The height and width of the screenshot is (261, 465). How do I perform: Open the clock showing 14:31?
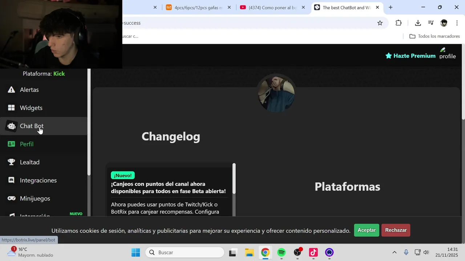pyautogui.click(x=448, y=252)
